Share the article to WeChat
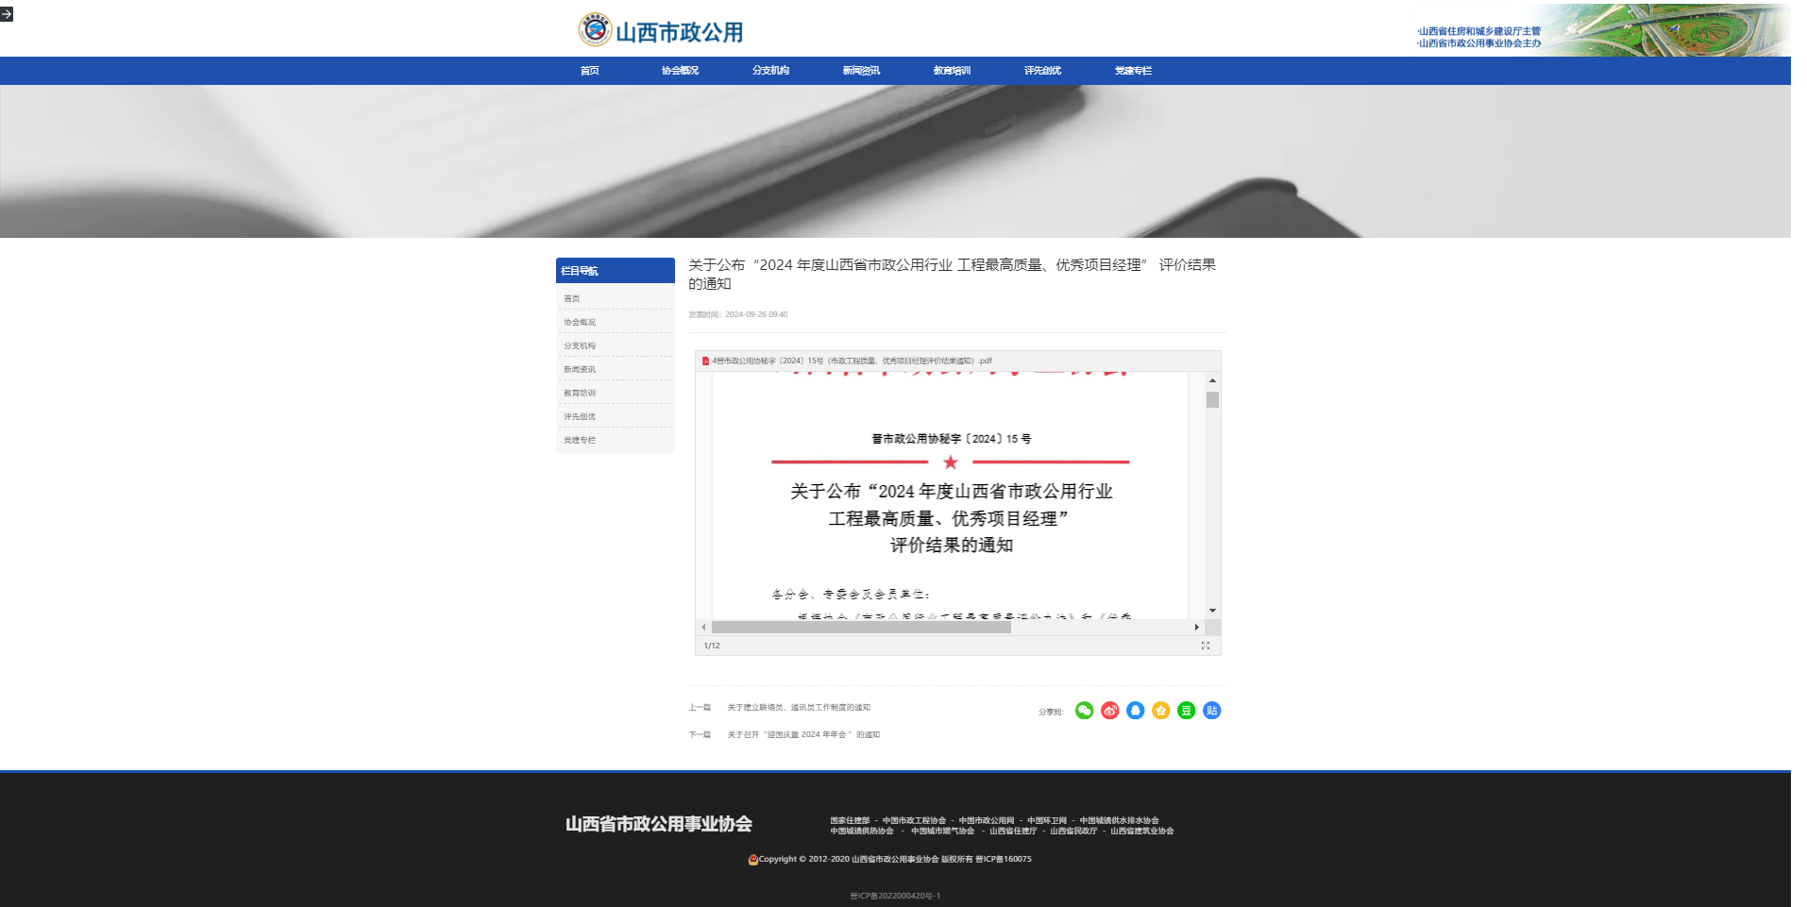Screen dimensions: 1807x907 pyautogui.click(x=1085, y=711)
